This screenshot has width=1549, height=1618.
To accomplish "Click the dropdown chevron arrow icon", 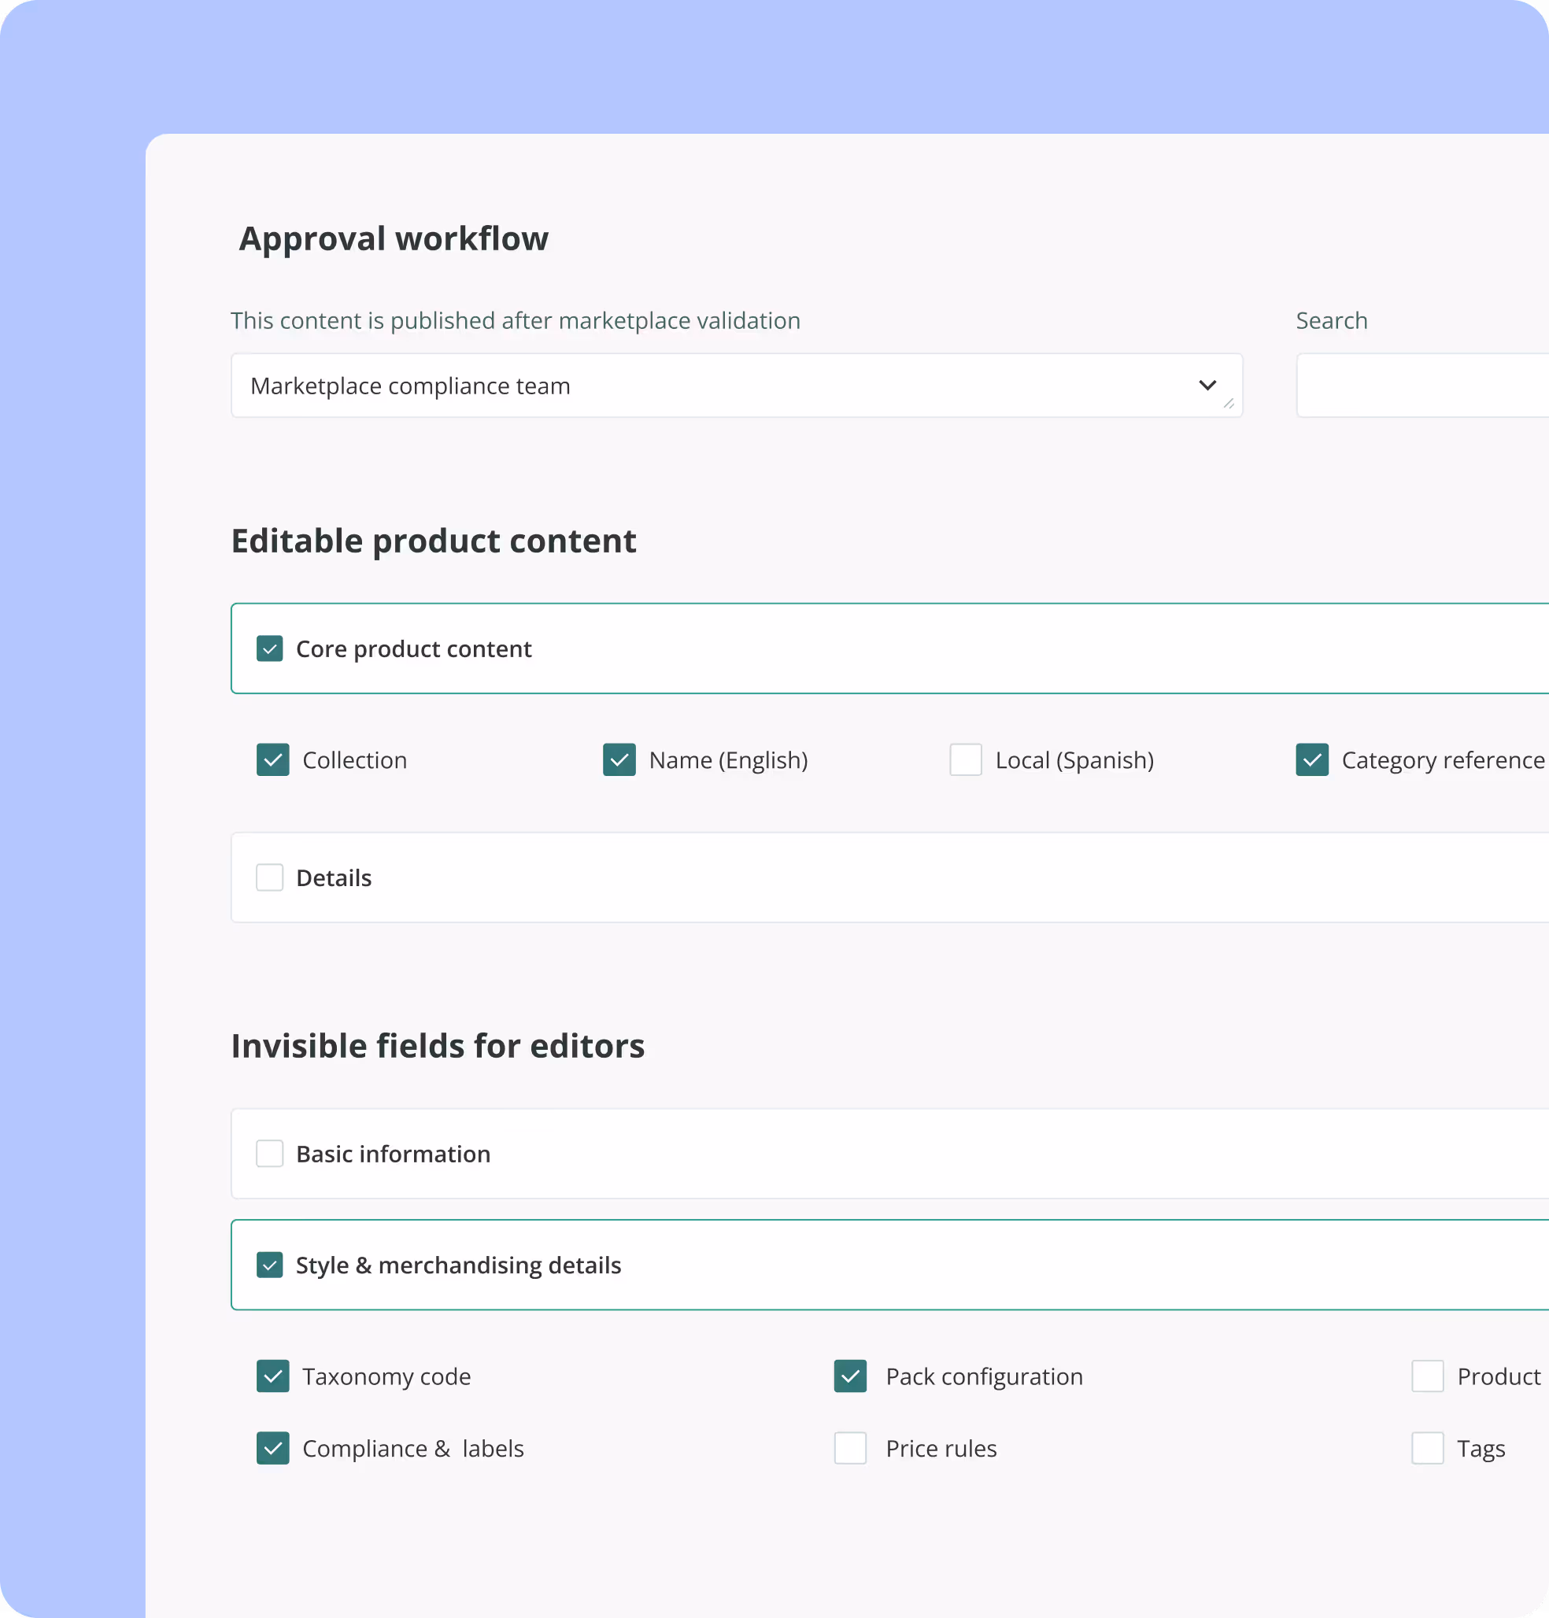I will [x=1207, y=385].
